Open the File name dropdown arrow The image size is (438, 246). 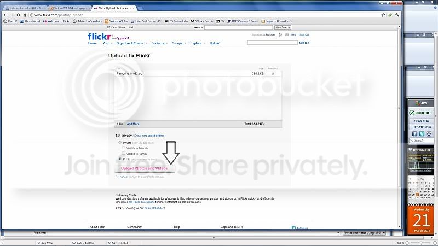coord(338,233)
